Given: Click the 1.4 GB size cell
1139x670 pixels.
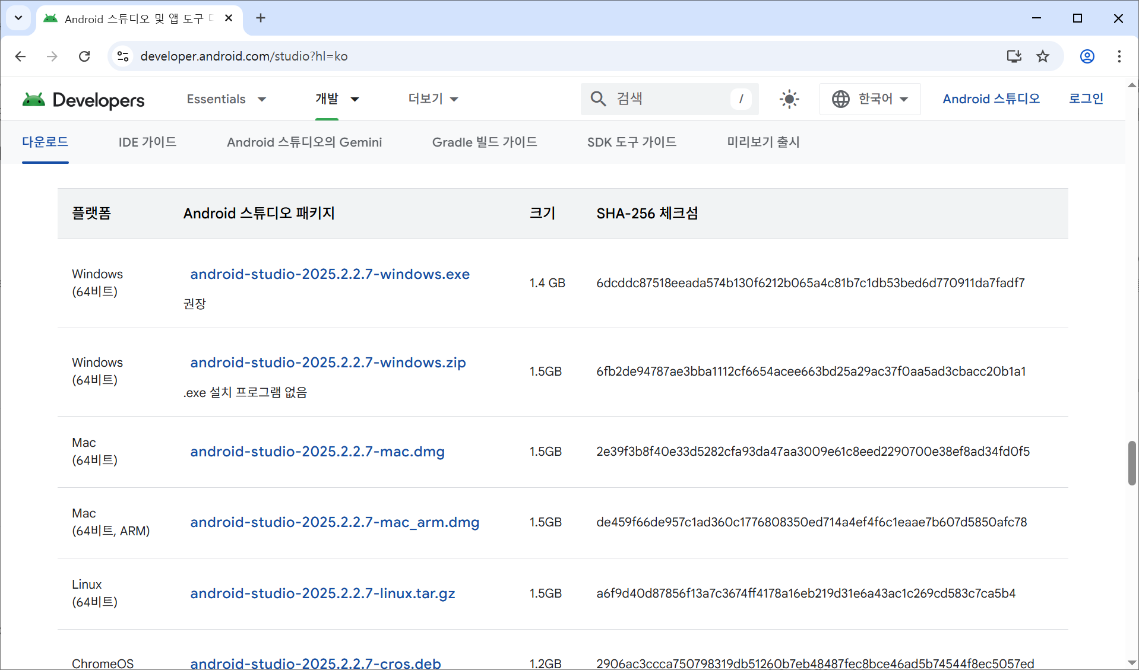Looking at the screenshot, I should pos(547,283).
